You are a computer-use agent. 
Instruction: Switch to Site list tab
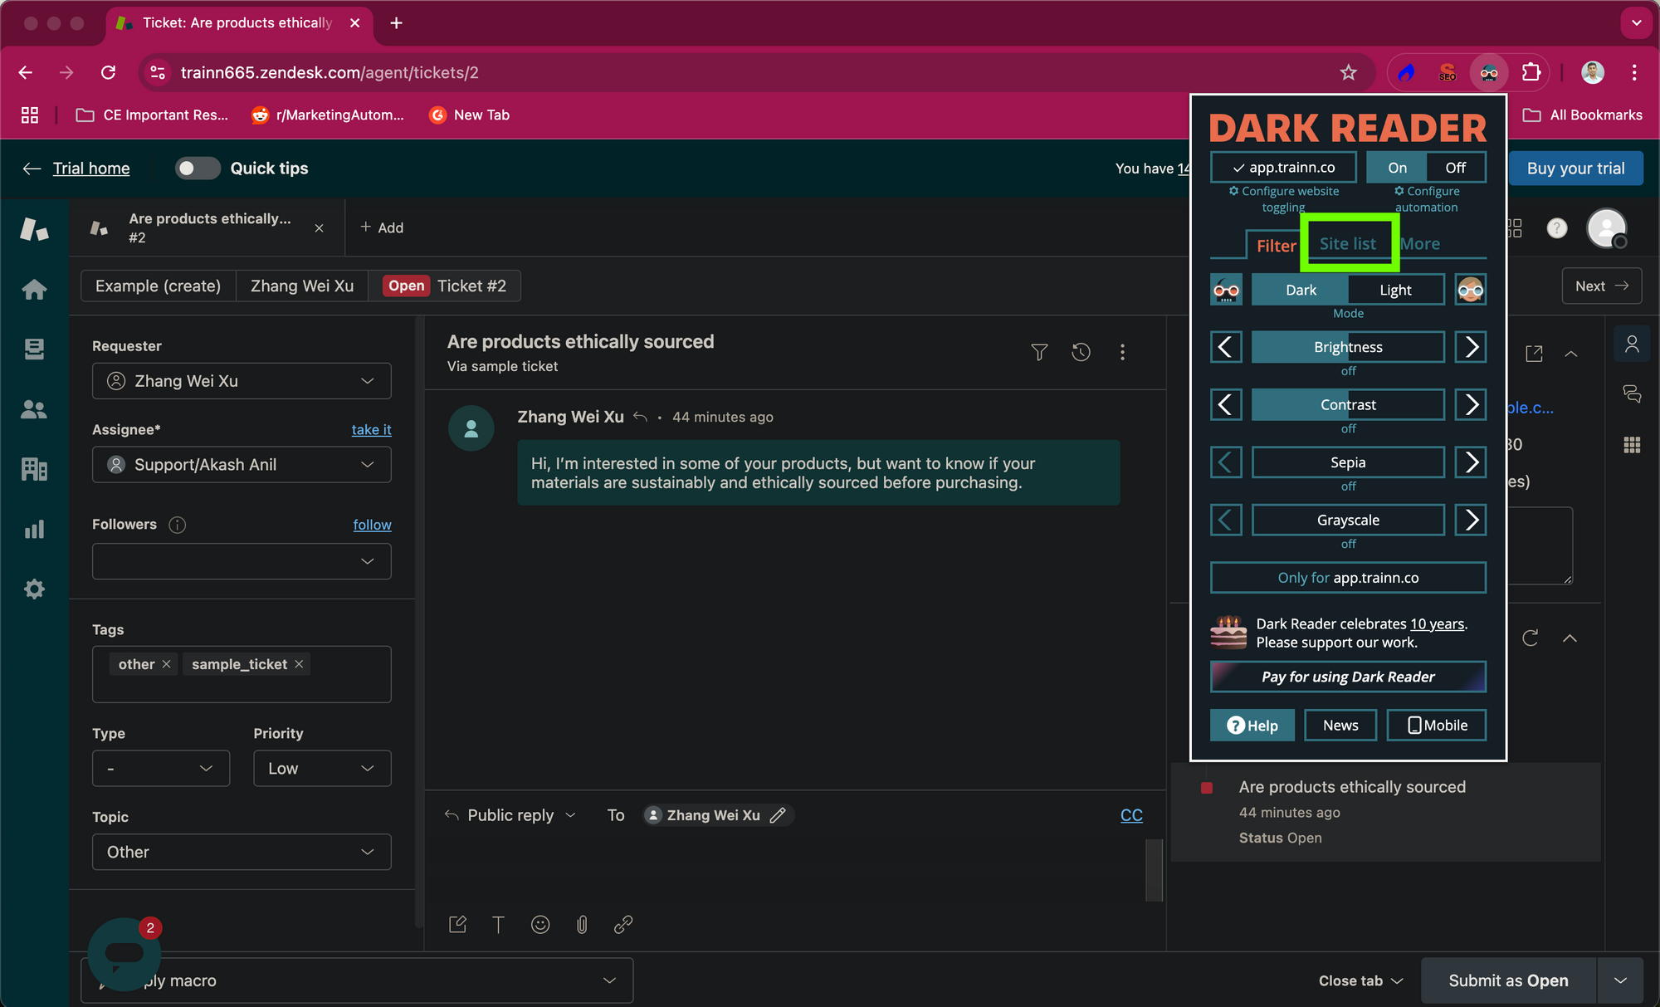tap(1348, 243)
